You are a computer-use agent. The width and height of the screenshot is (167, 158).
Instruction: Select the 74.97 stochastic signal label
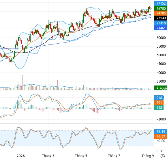[x=160, y=136]
